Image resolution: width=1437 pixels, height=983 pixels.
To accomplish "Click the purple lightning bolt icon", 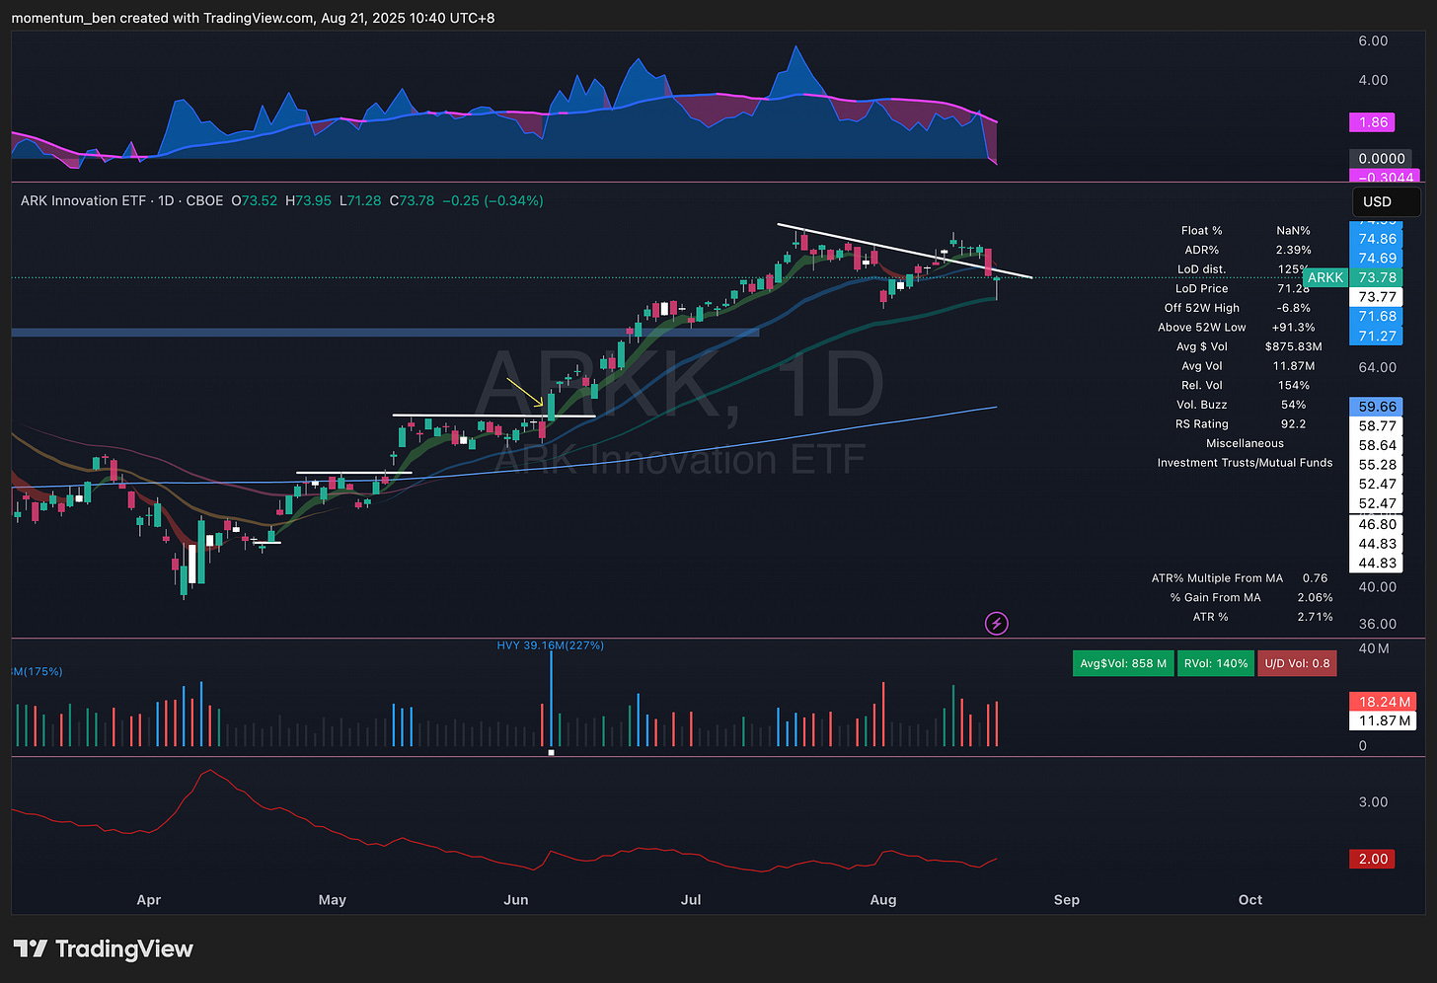I will (x=997, y=623).
